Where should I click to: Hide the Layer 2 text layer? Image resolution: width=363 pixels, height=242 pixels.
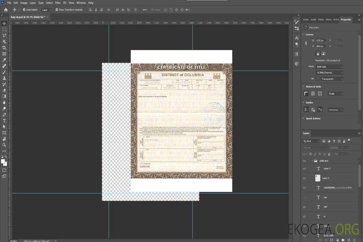[305, 168]
